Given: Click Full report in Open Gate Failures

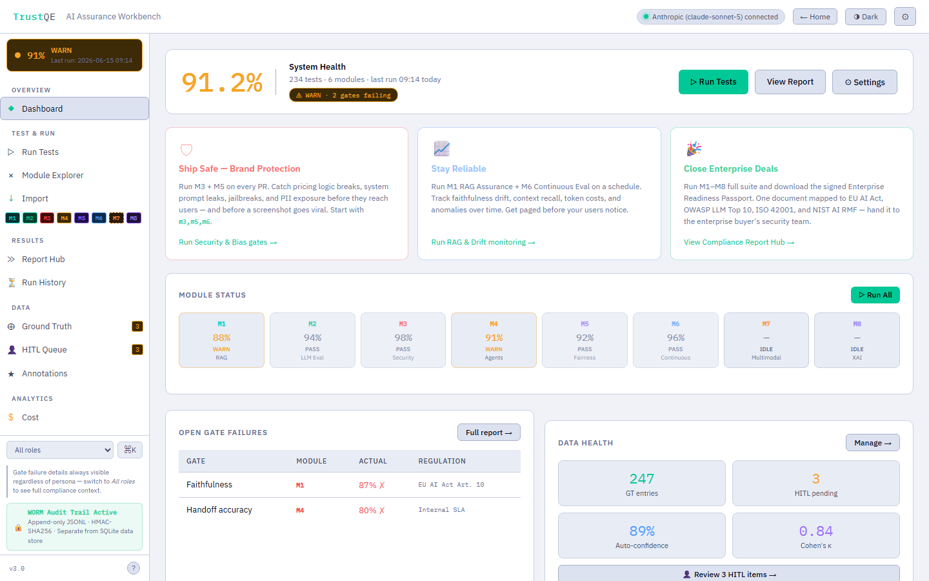Looking at the screenshot, I should (x=489, y=433).
